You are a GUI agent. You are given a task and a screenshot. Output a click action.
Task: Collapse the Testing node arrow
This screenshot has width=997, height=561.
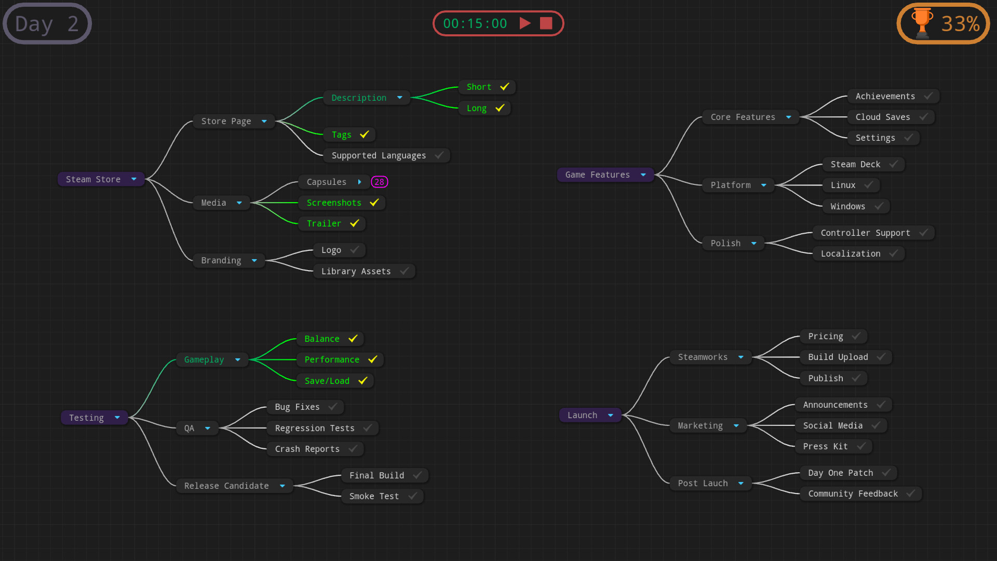117,418
